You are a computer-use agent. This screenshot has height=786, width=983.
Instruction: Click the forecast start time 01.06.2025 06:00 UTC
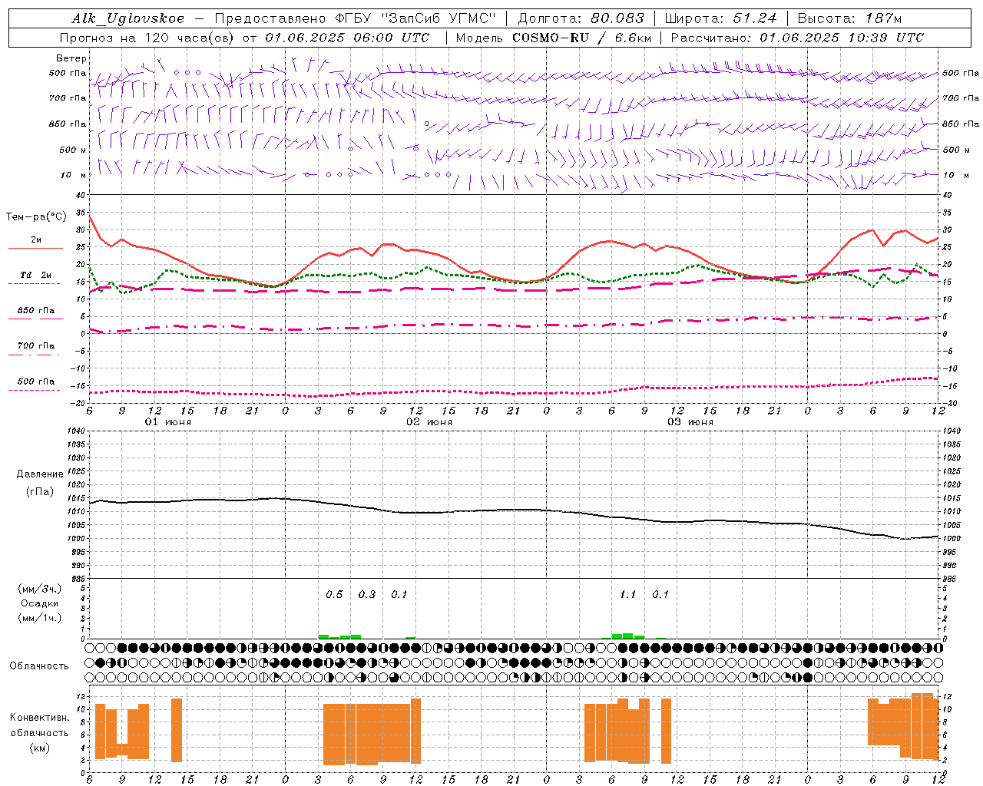[347, 38]
